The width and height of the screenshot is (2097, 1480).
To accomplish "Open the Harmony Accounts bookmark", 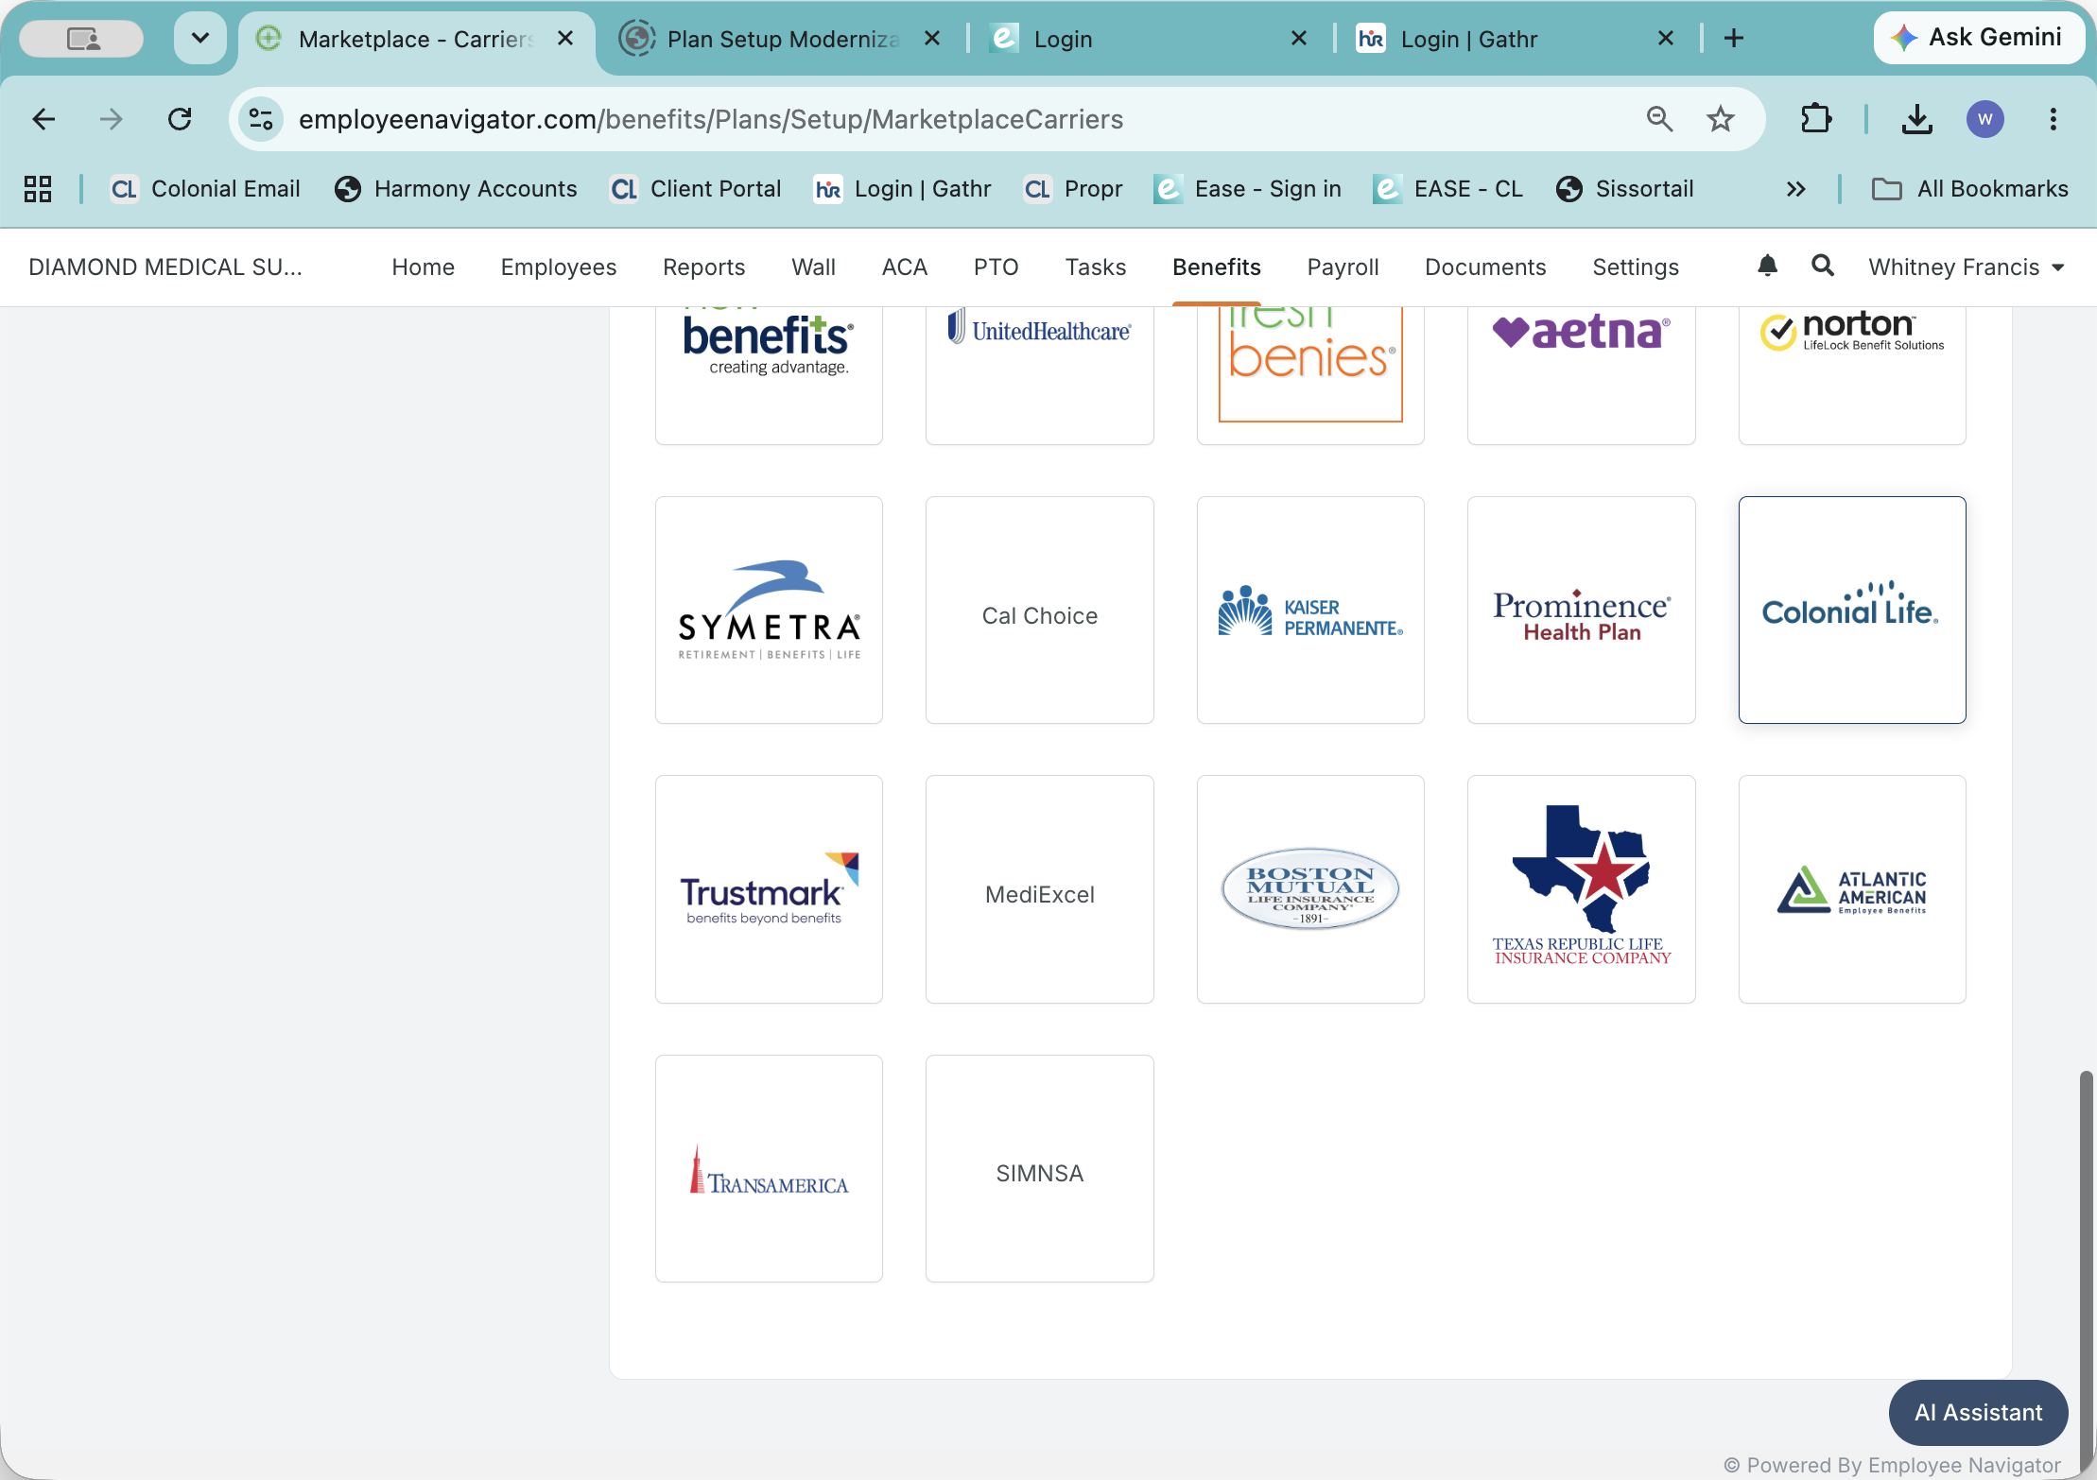I will [x=456, y=189].
